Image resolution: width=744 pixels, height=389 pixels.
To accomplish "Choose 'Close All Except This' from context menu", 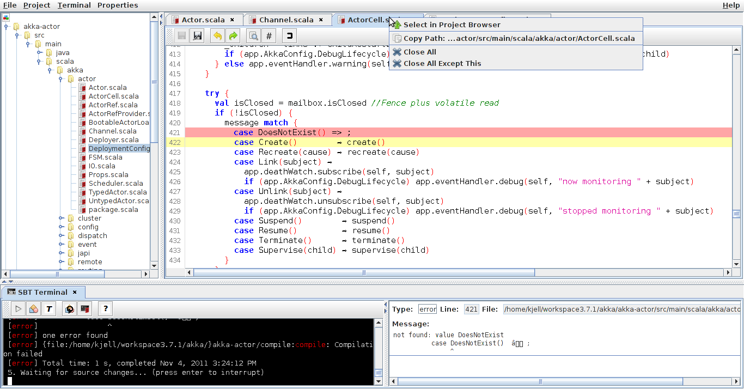I will pos(442,64).
